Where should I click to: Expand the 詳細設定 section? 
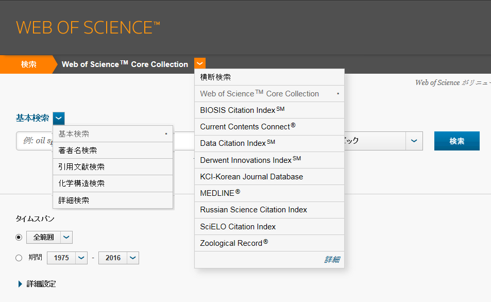[x=37, y=284]
